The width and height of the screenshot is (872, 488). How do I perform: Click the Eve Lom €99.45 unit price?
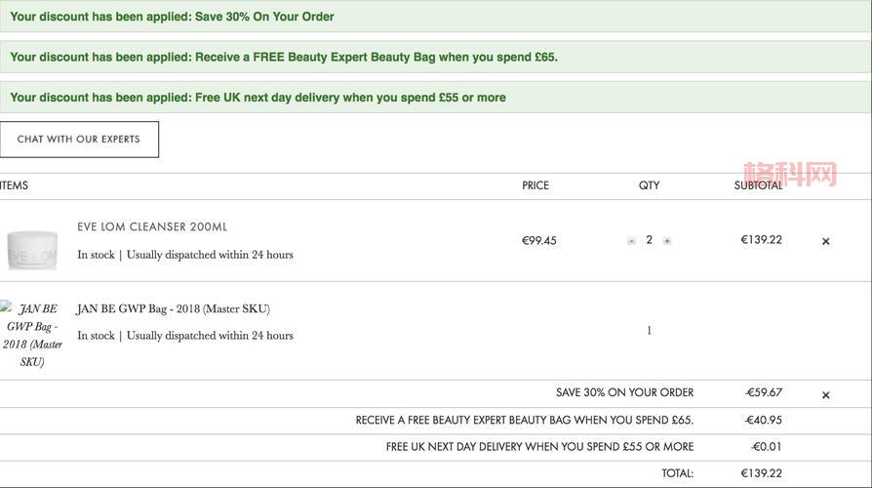pos(538,240)
